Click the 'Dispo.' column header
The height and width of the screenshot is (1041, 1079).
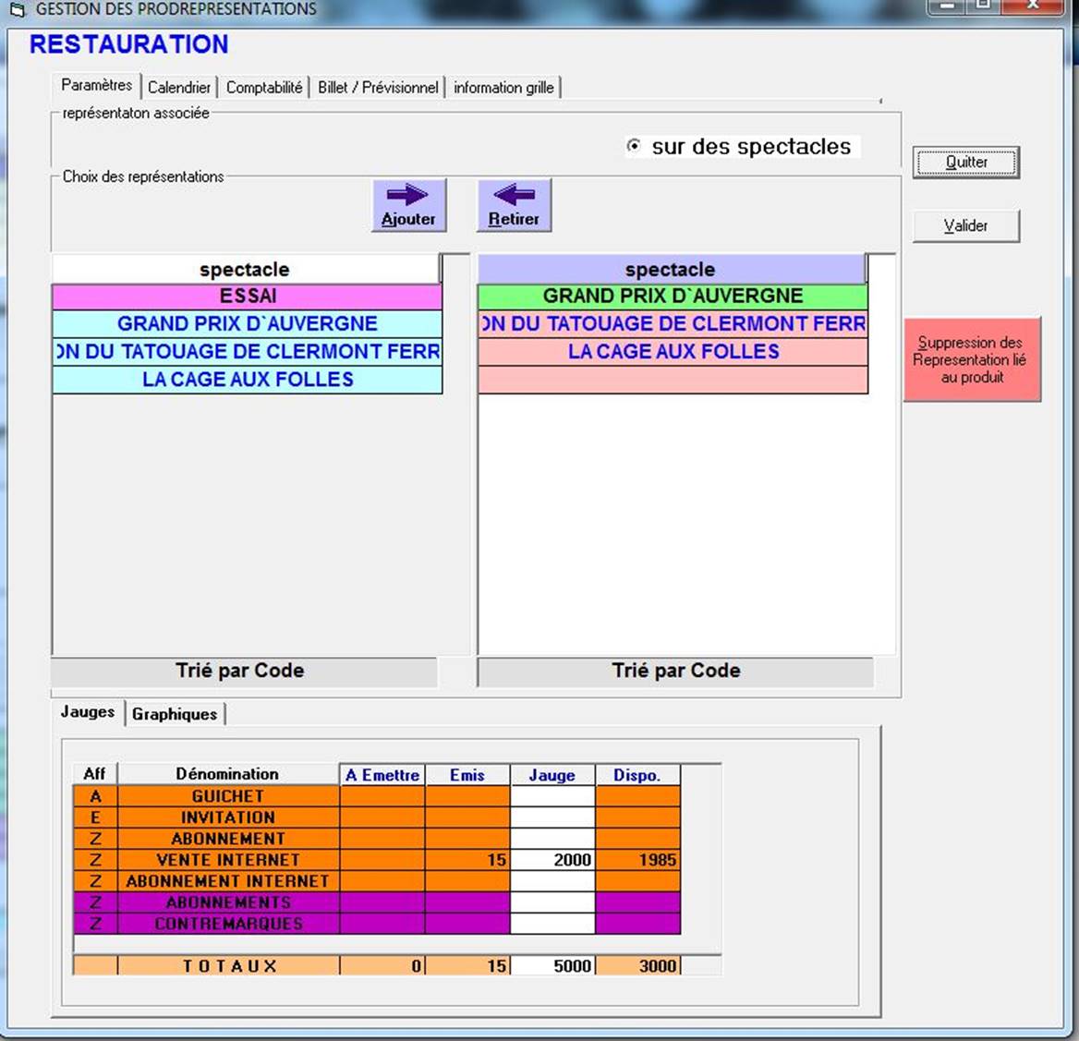pos(637,775)
